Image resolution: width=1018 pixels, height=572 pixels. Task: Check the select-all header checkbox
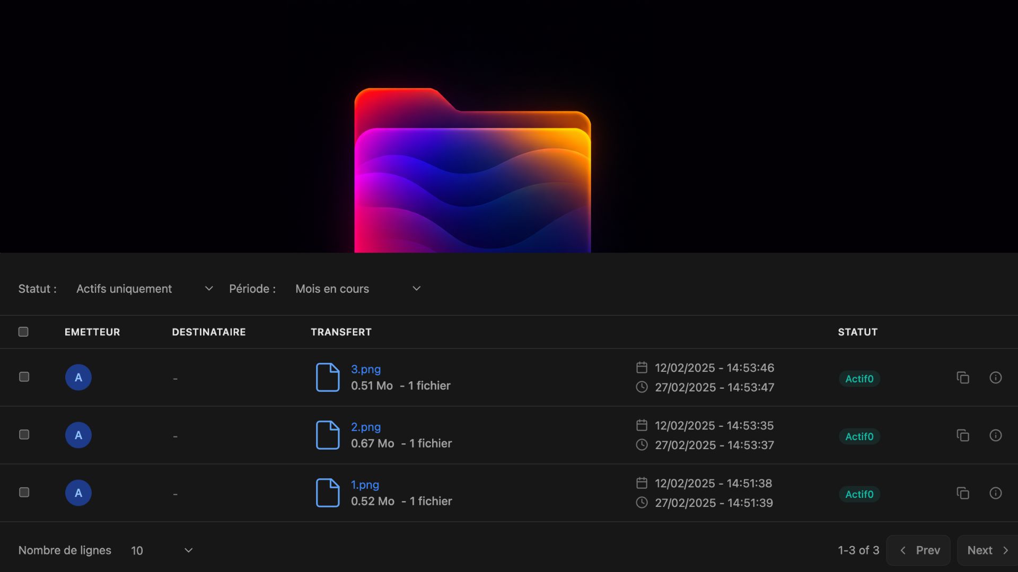(23, 332)
